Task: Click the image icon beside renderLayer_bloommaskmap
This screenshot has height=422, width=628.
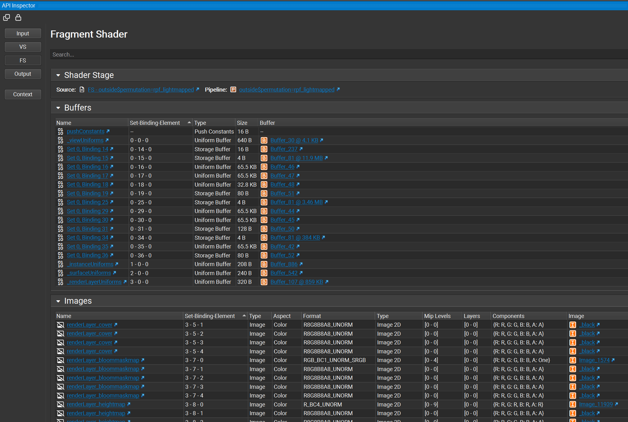Action: pyautogui.click(x=60, y=360)
